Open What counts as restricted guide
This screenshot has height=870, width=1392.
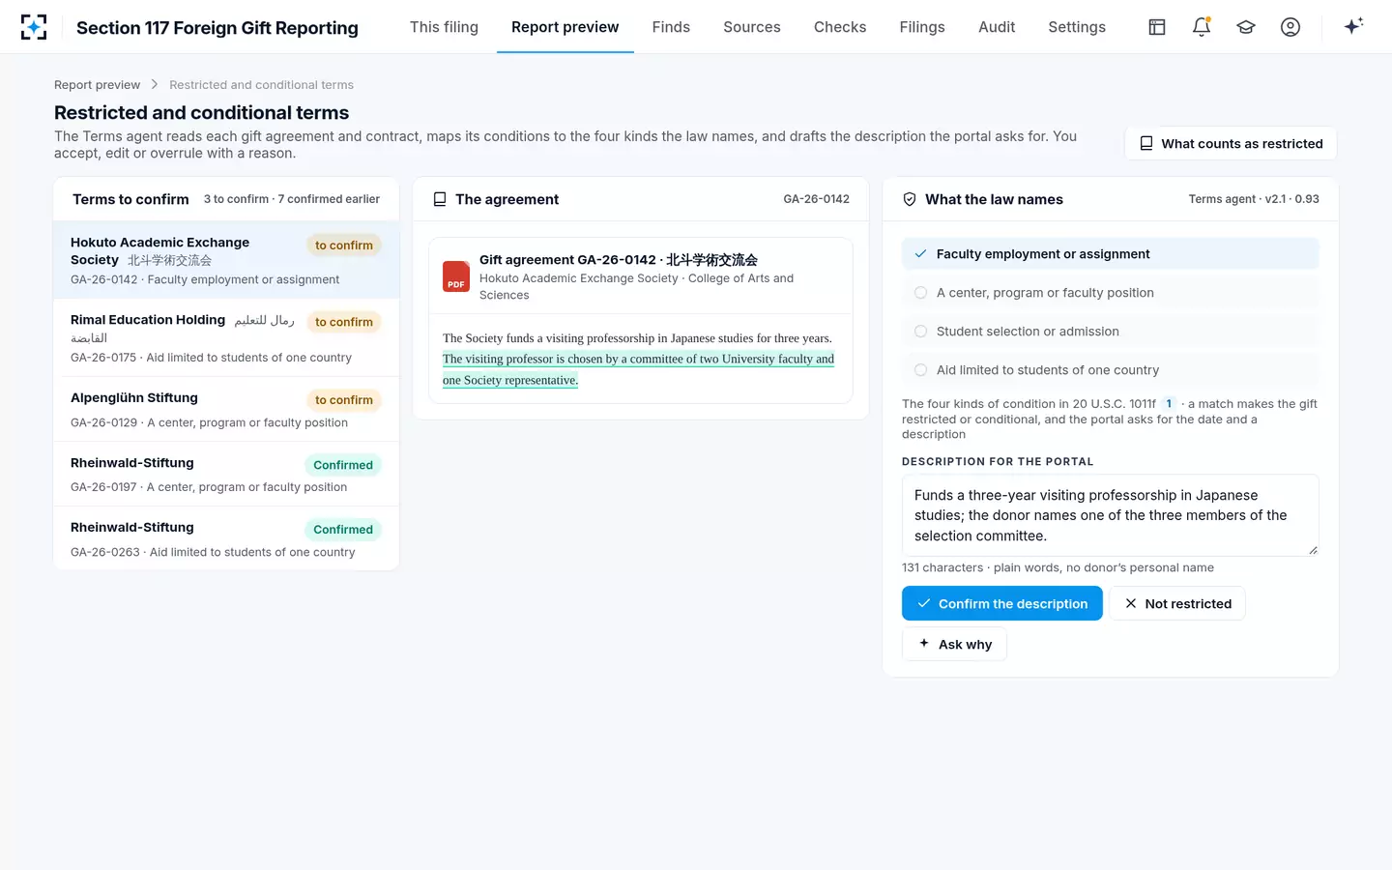point(1231,143)
